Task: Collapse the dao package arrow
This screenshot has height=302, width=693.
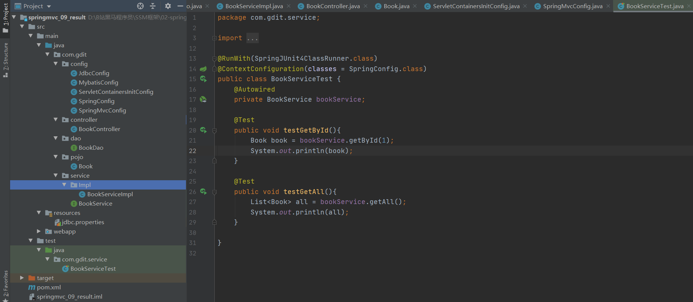Action: (56, 138)
